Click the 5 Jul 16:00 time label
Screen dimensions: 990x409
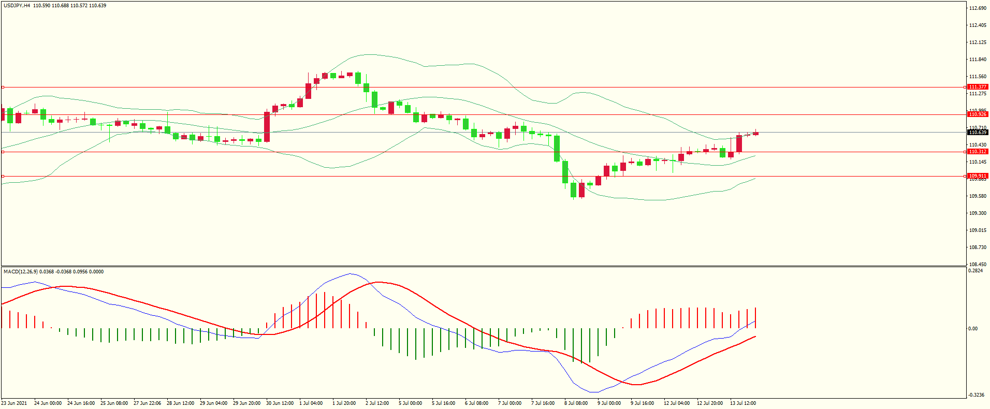(443, 403)
